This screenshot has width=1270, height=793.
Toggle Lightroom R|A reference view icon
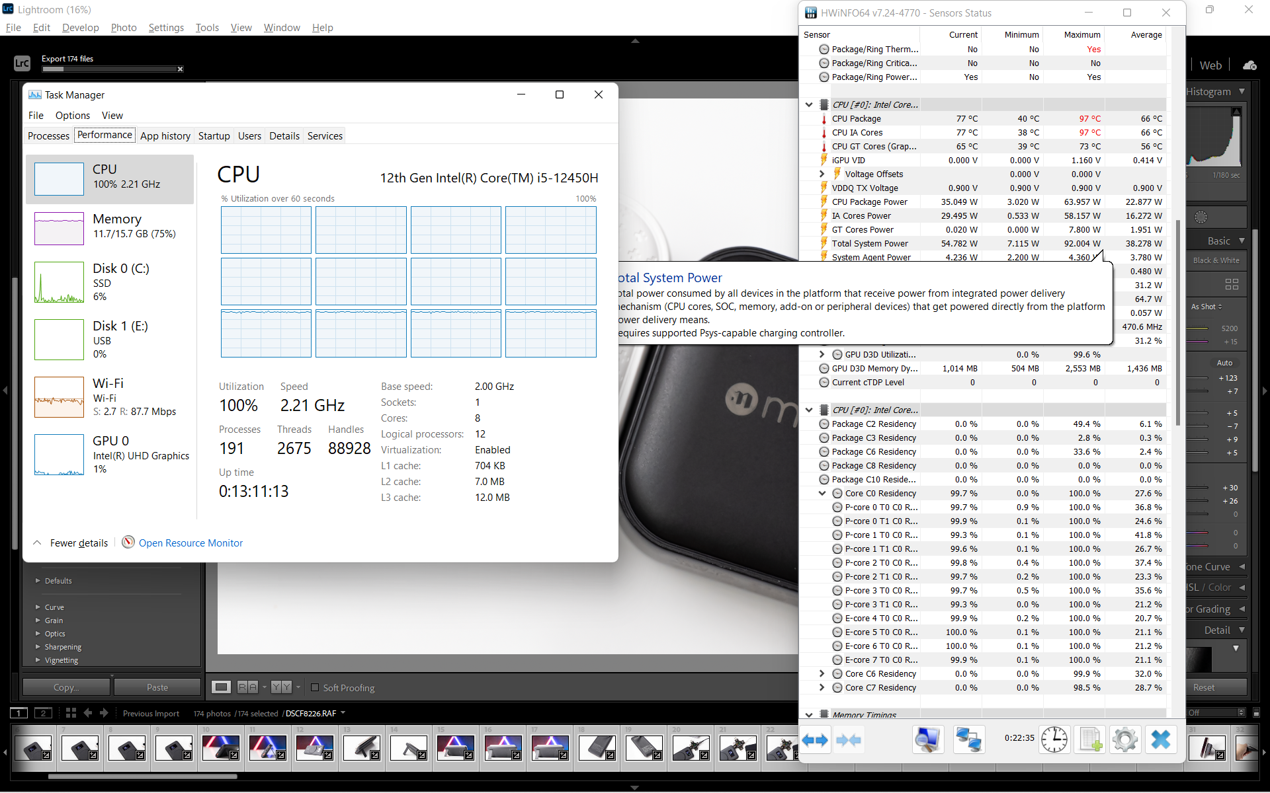point(247,687)
